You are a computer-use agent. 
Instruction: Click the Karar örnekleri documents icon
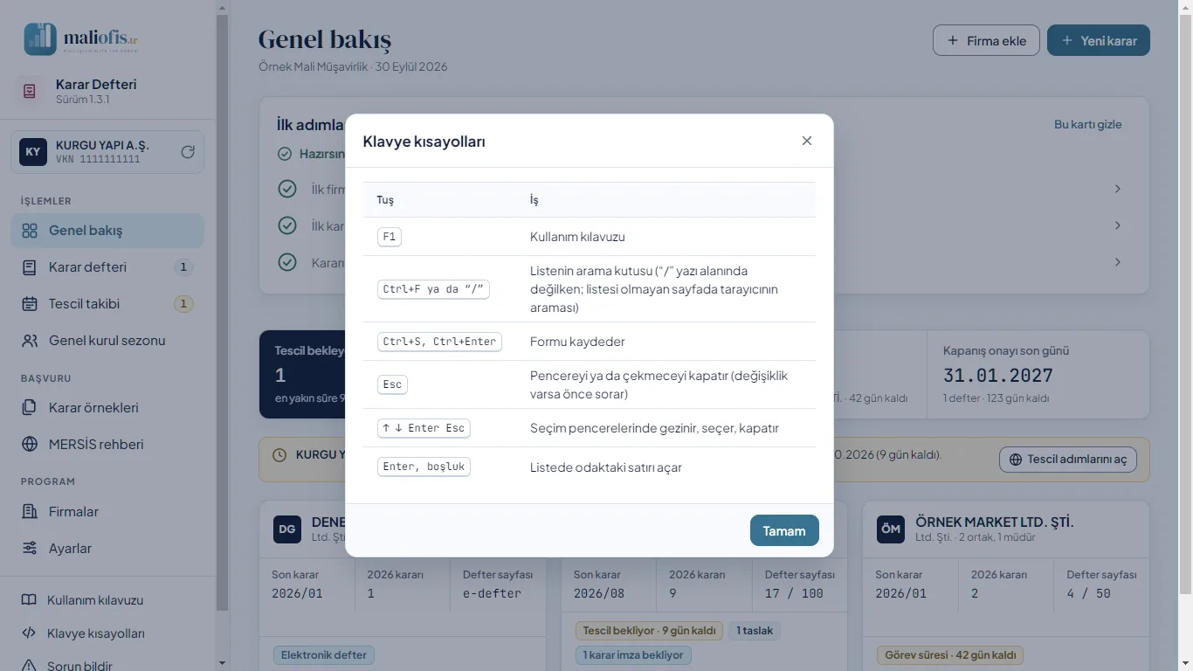30,408
